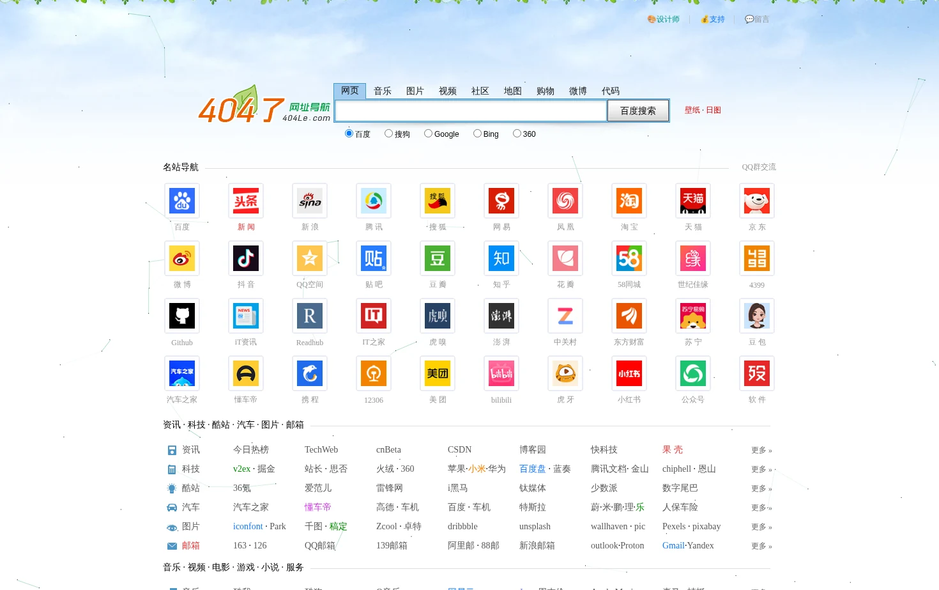Open the 果壳 link
The height and width of the screenshot is (590, 939).
point(673,450)
